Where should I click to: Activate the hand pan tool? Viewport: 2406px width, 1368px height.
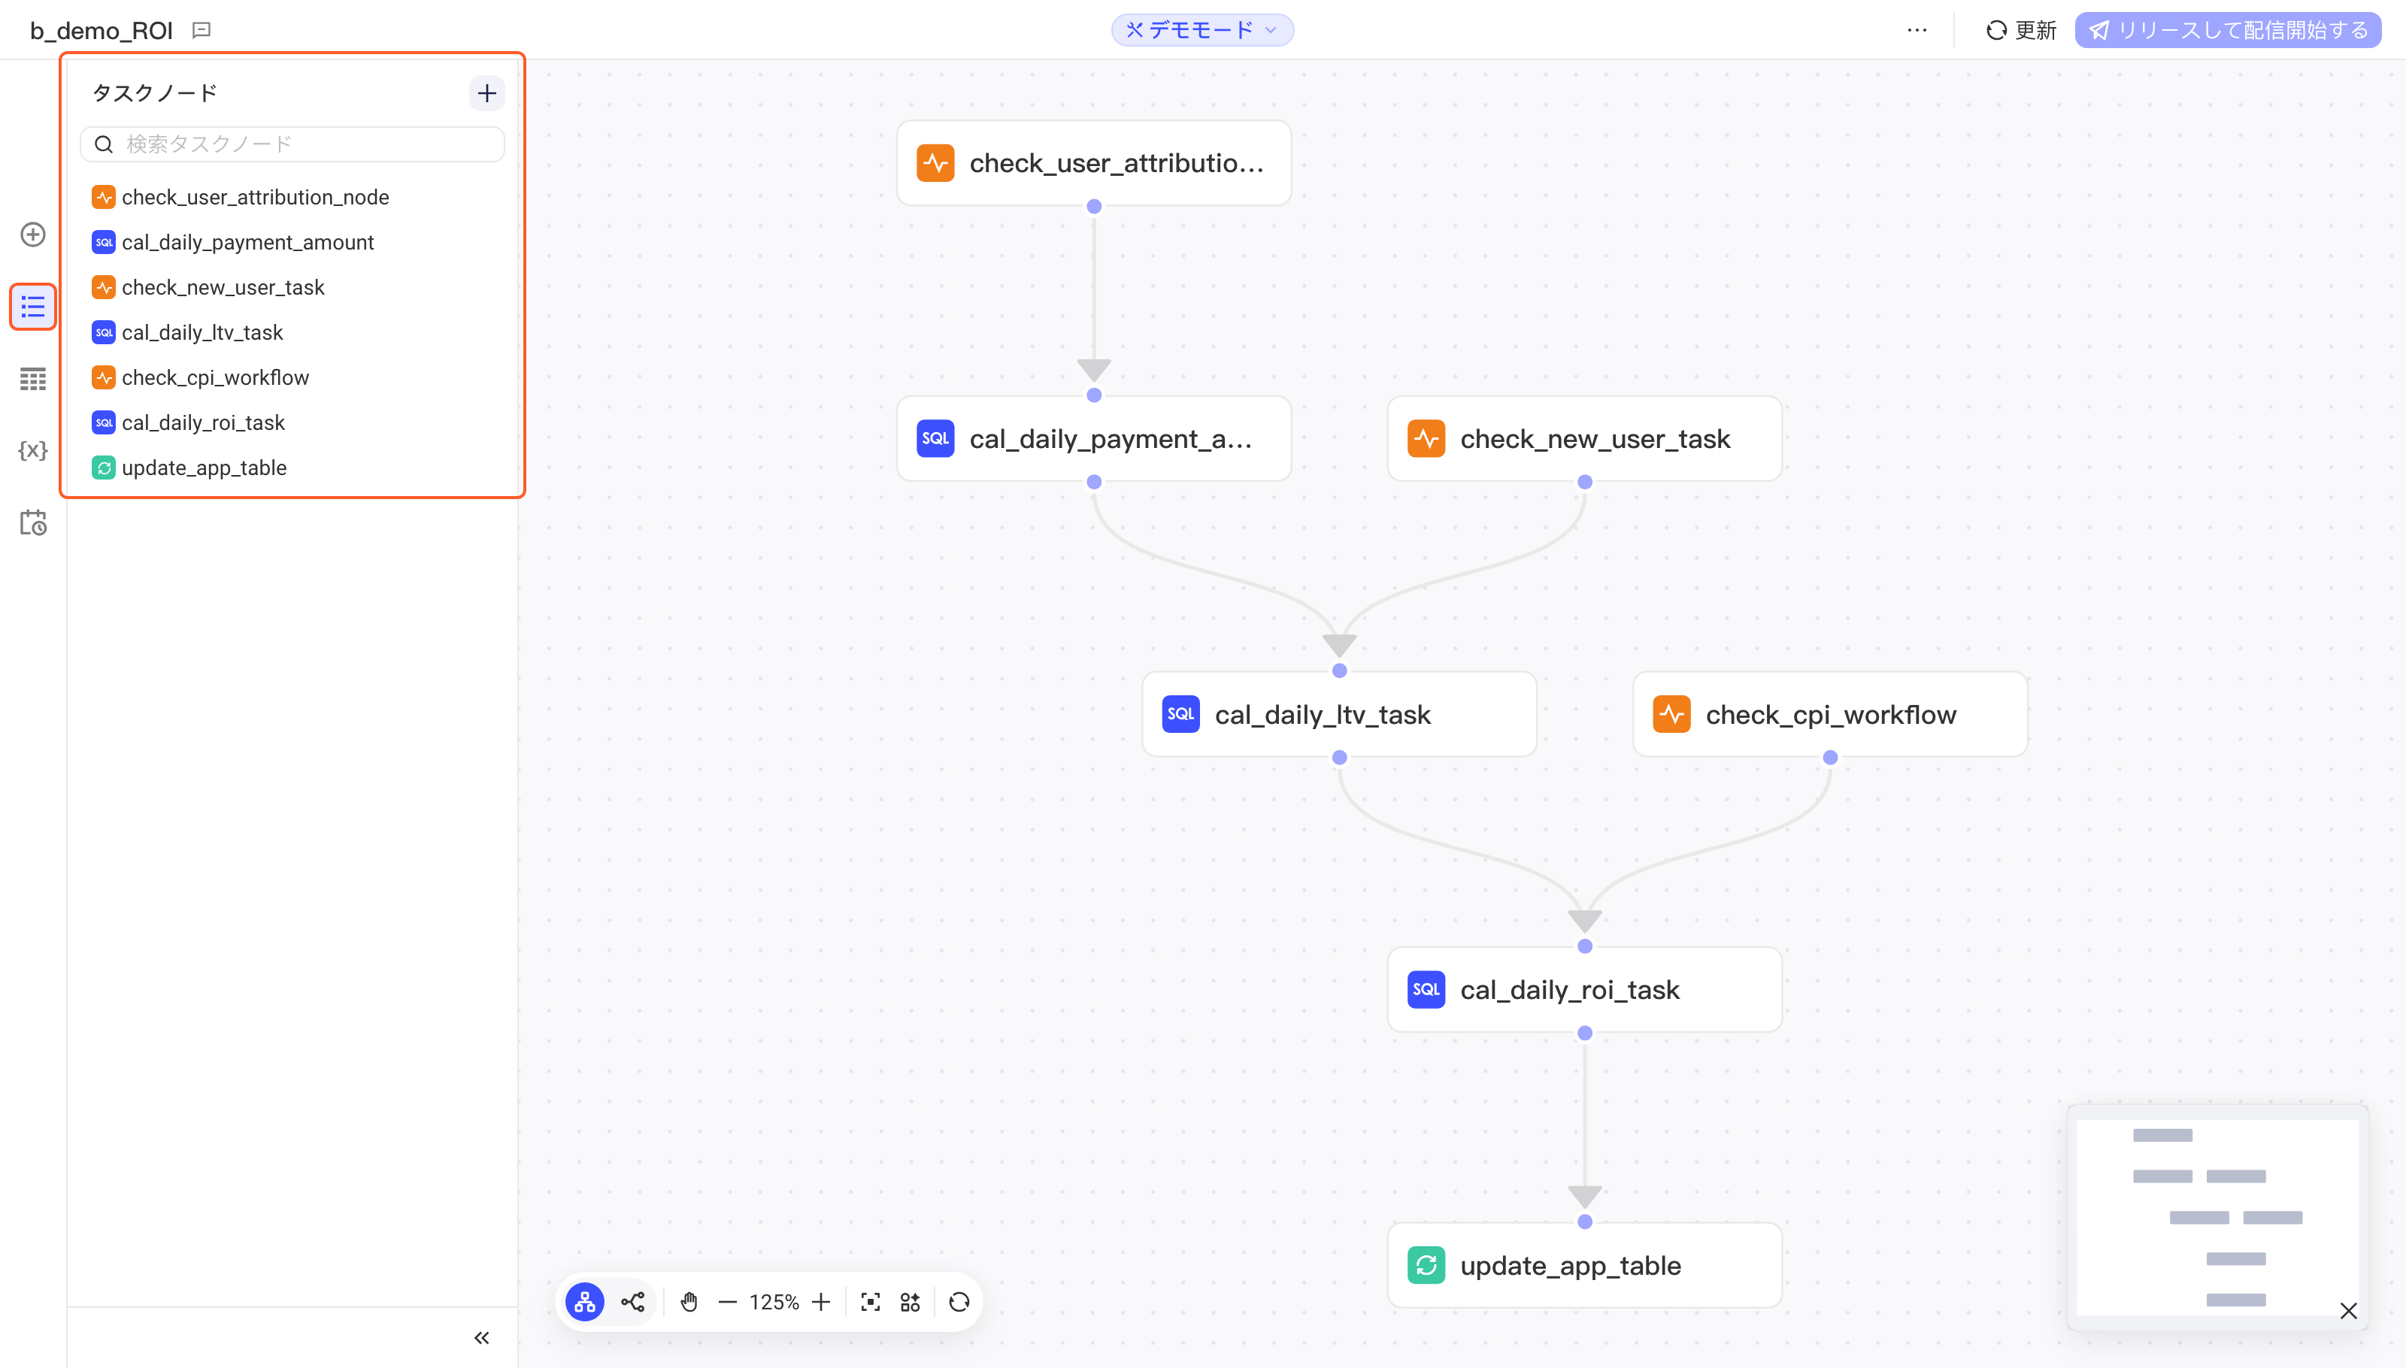689,1302
